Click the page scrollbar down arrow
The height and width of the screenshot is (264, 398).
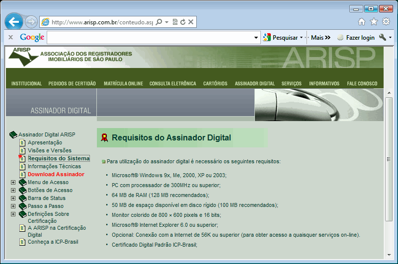point(389,255)
